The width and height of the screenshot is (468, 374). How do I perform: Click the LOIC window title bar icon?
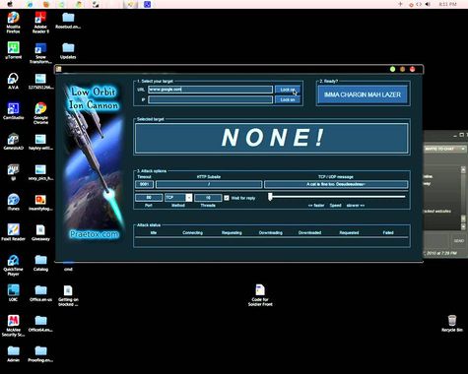coord(59,69)
